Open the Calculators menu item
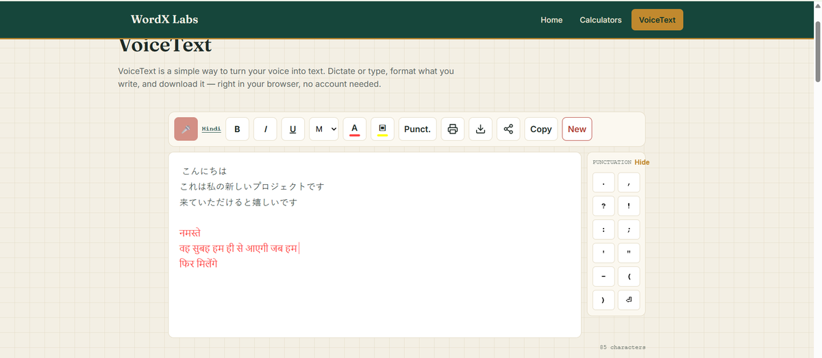The height and width of the screenshot is (358, 822). coord(601,20)
